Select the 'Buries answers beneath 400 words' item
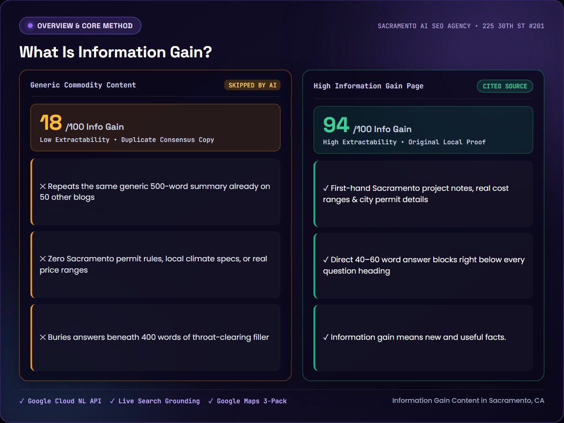 pyautogui.click(x=156, y=337)
